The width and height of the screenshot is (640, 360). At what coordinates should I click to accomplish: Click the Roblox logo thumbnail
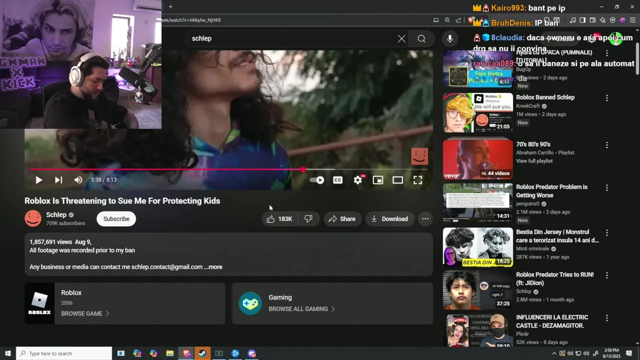pos(39,303)
